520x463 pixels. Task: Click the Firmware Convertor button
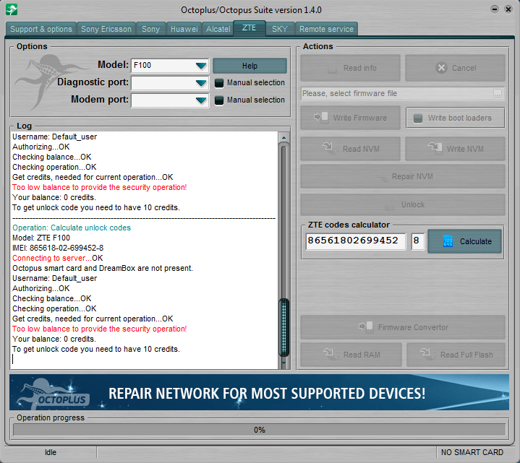click(403, 327)
